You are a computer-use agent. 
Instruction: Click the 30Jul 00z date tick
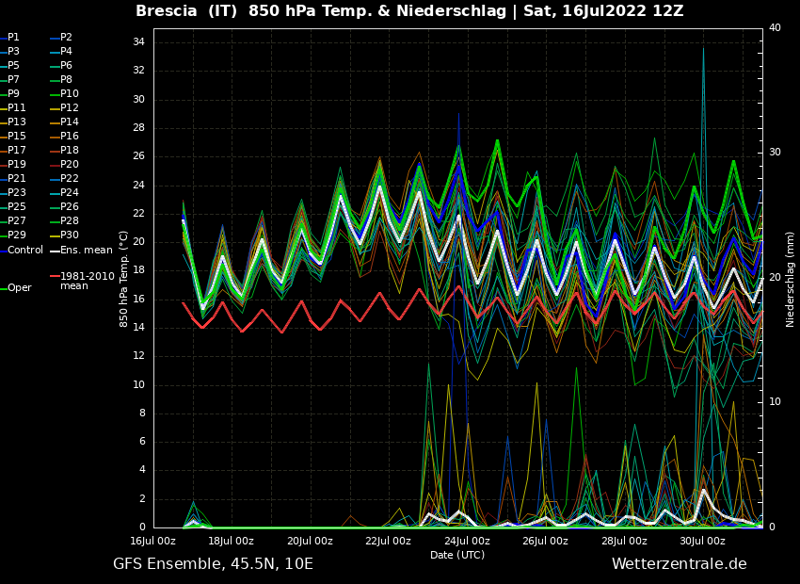702,541
